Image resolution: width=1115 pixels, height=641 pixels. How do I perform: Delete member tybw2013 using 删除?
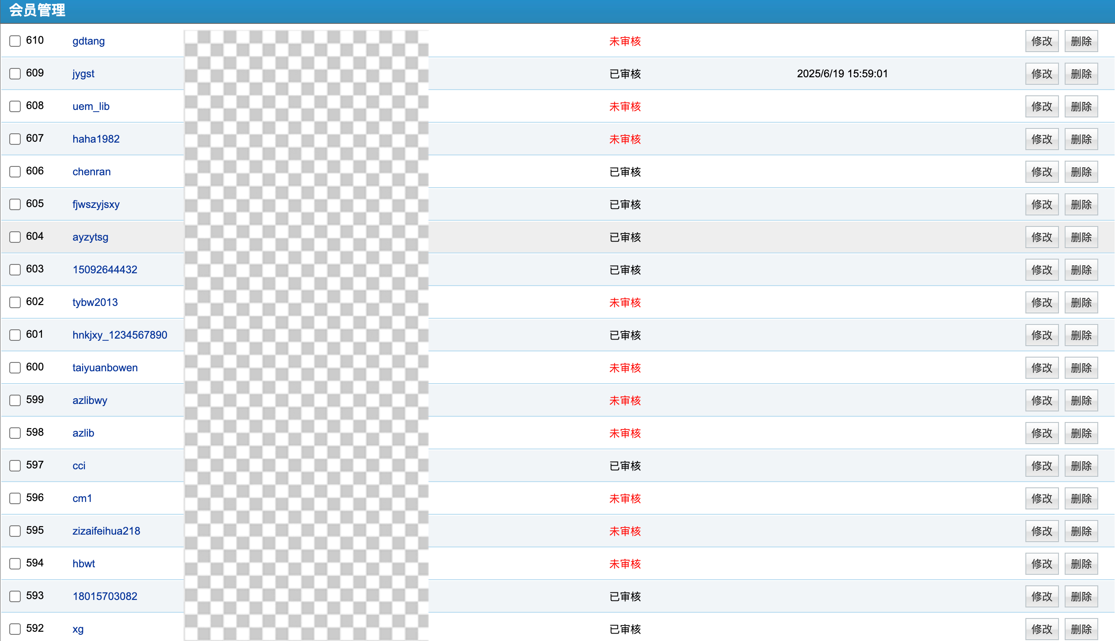coord(1081,302)
